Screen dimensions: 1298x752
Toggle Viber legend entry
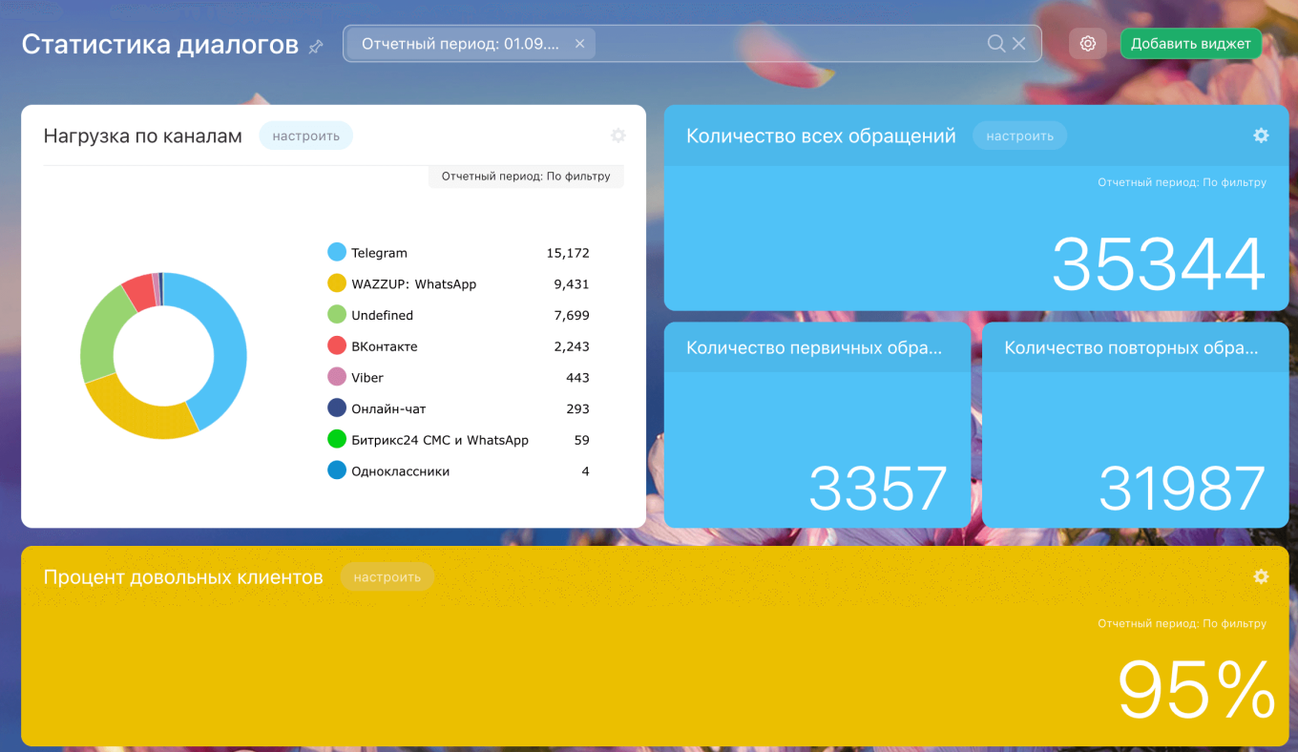point(366,378)
